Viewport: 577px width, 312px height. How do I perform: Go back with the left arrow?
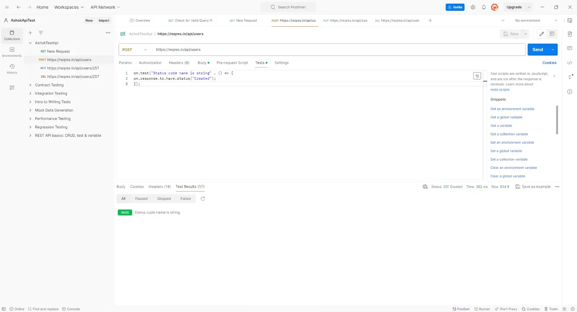click(x=18, y=7)
